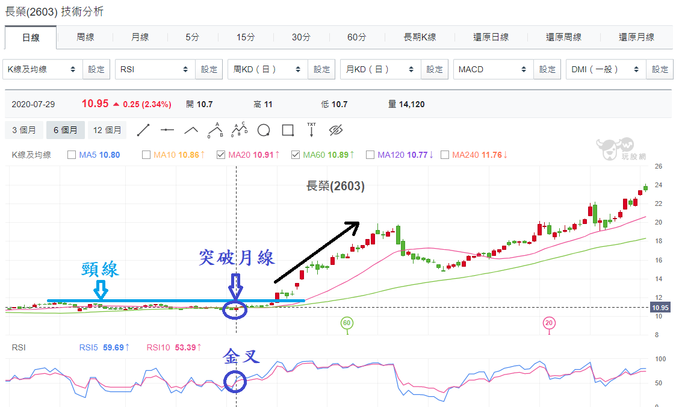Click the green 60 marker on chart

(347, 323)
